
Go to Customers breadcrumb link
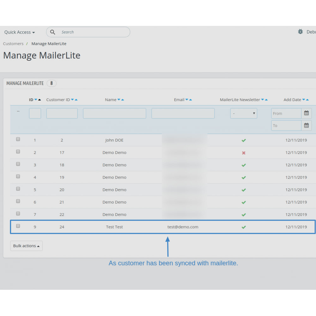13,44
